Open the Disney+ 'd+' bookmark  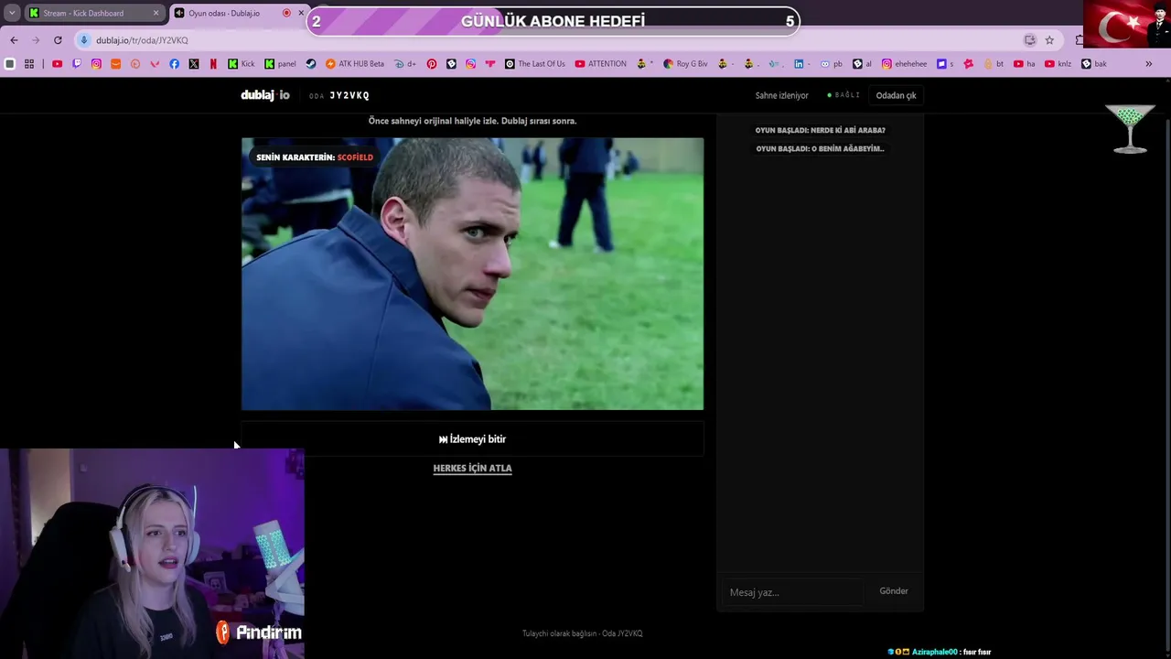[405, 64]
